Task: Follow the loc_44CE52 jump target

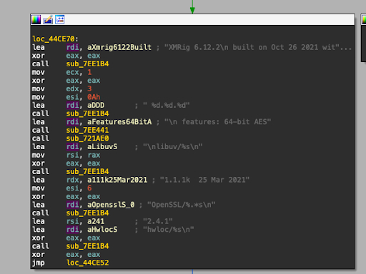Action: [x=87, y=263]
